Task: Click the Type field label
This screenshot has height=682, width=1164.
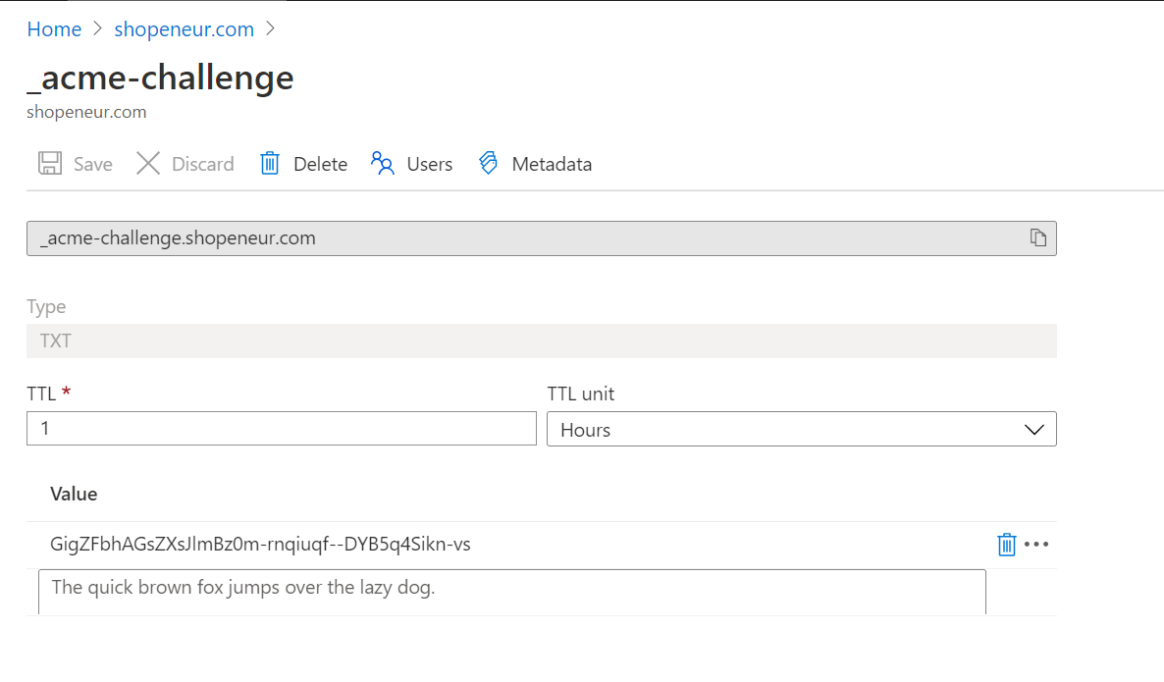Action: 46,306
